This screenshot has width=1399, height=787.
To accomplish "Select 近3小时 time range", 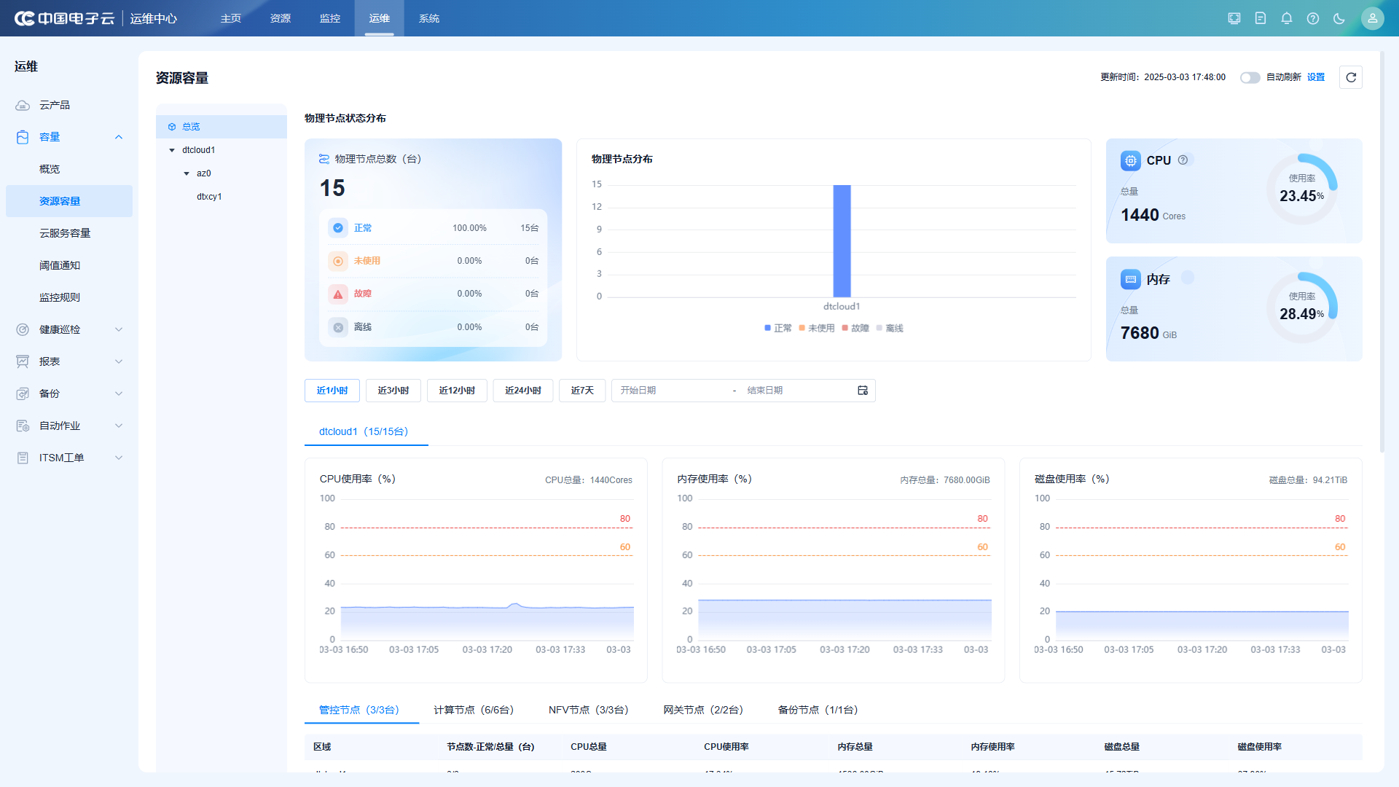I will point(393,391).
